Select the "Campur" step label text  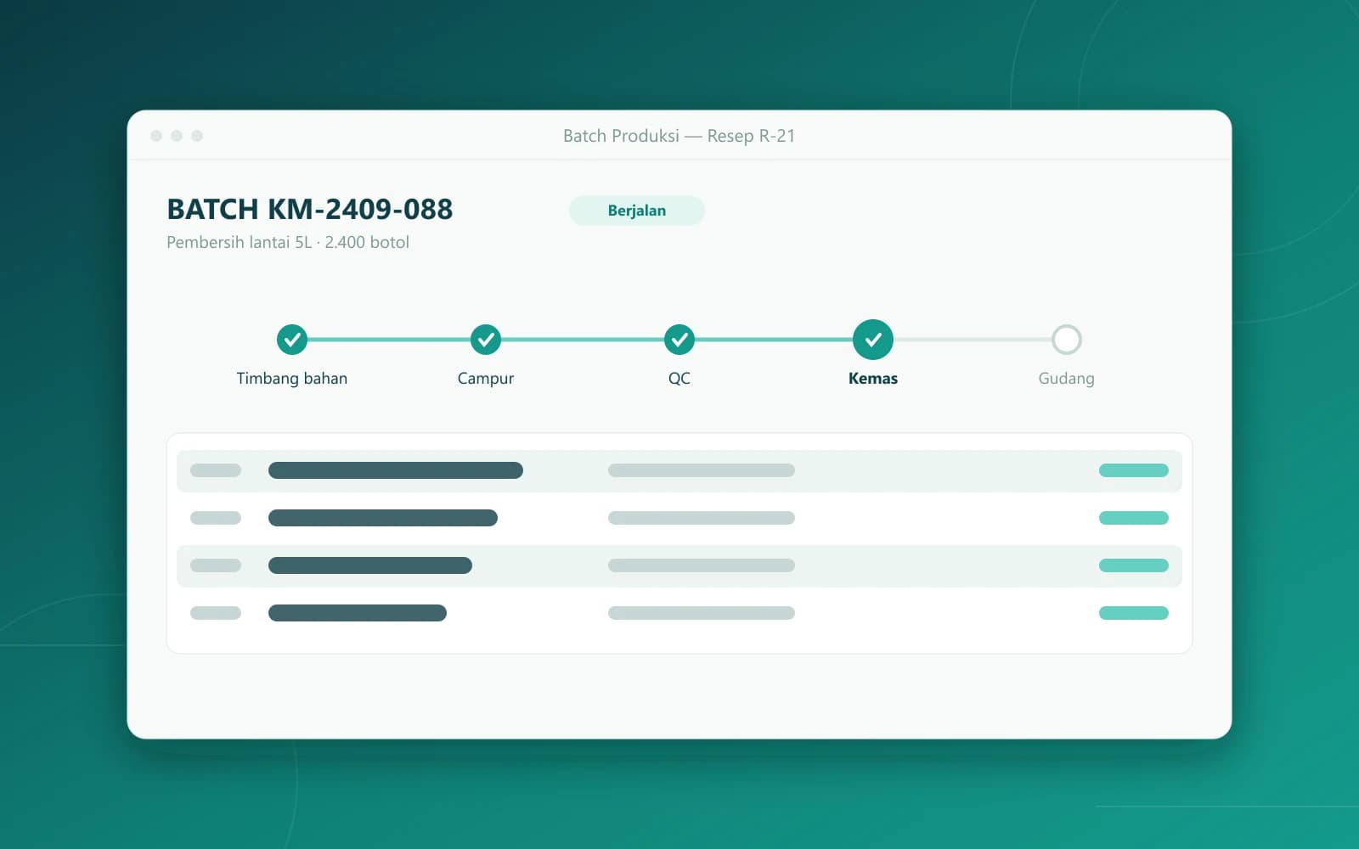[486, 379]
